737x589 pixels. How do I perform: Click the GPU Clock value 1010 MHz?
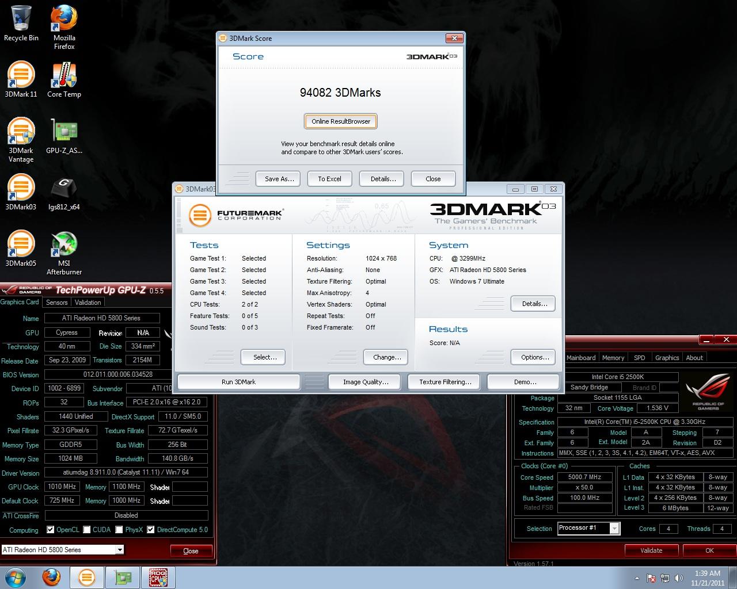tap(63, 487)
